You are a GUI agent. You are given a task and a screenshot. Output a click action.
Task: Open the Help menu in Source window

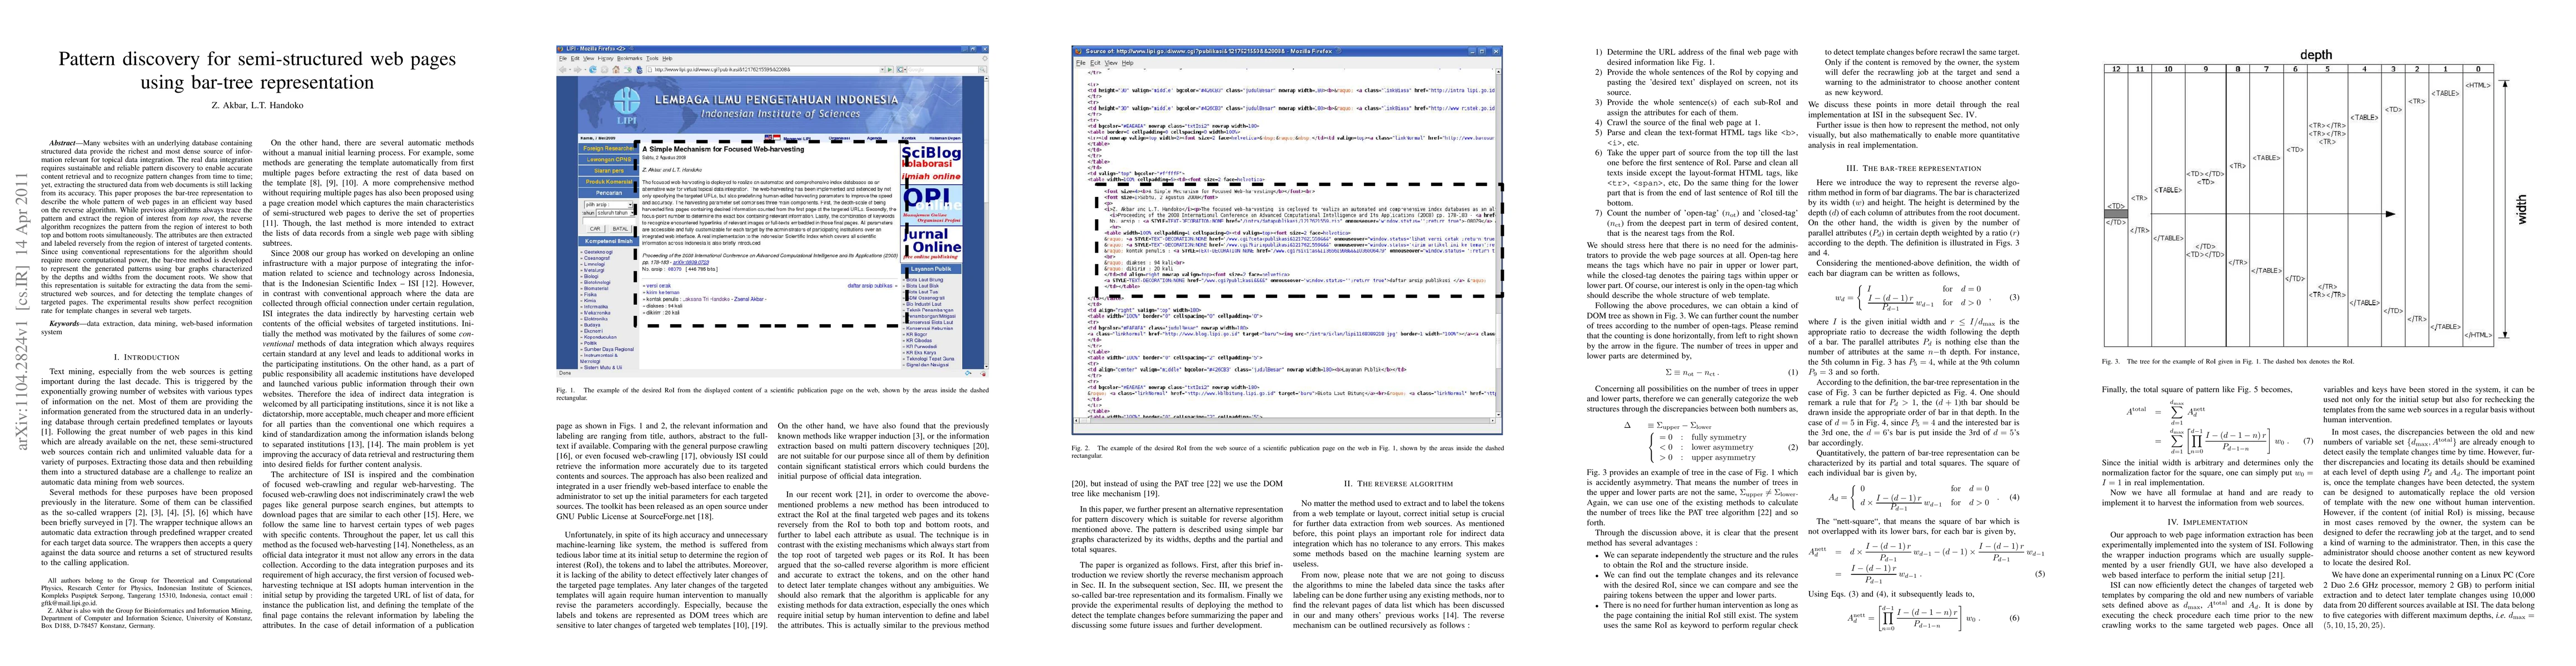click(x=1128, y=62)
